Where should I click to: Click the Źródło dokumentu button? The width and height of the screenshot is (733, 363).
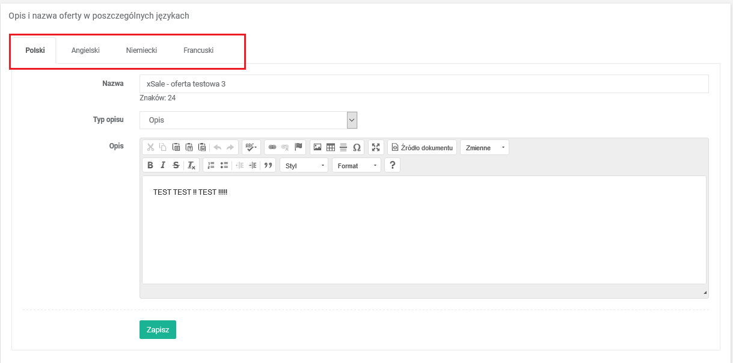pyautogui.click(x=422, y=147)
